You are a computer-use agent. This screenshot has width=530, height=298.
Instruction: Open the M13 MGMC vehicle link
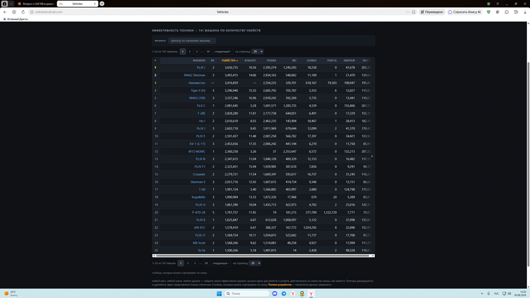click(x=197, y=152)
